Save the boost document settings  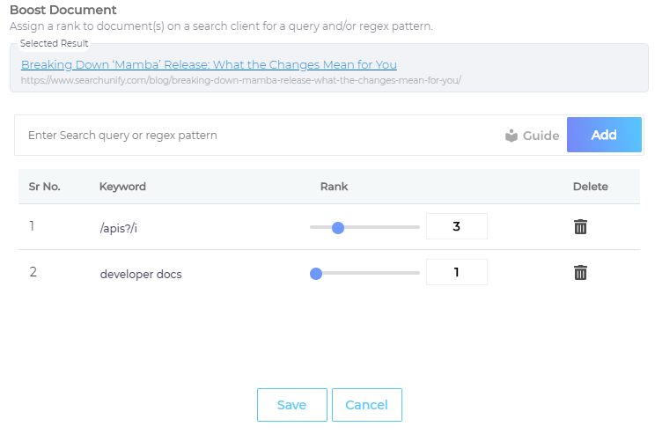[291, 405]
